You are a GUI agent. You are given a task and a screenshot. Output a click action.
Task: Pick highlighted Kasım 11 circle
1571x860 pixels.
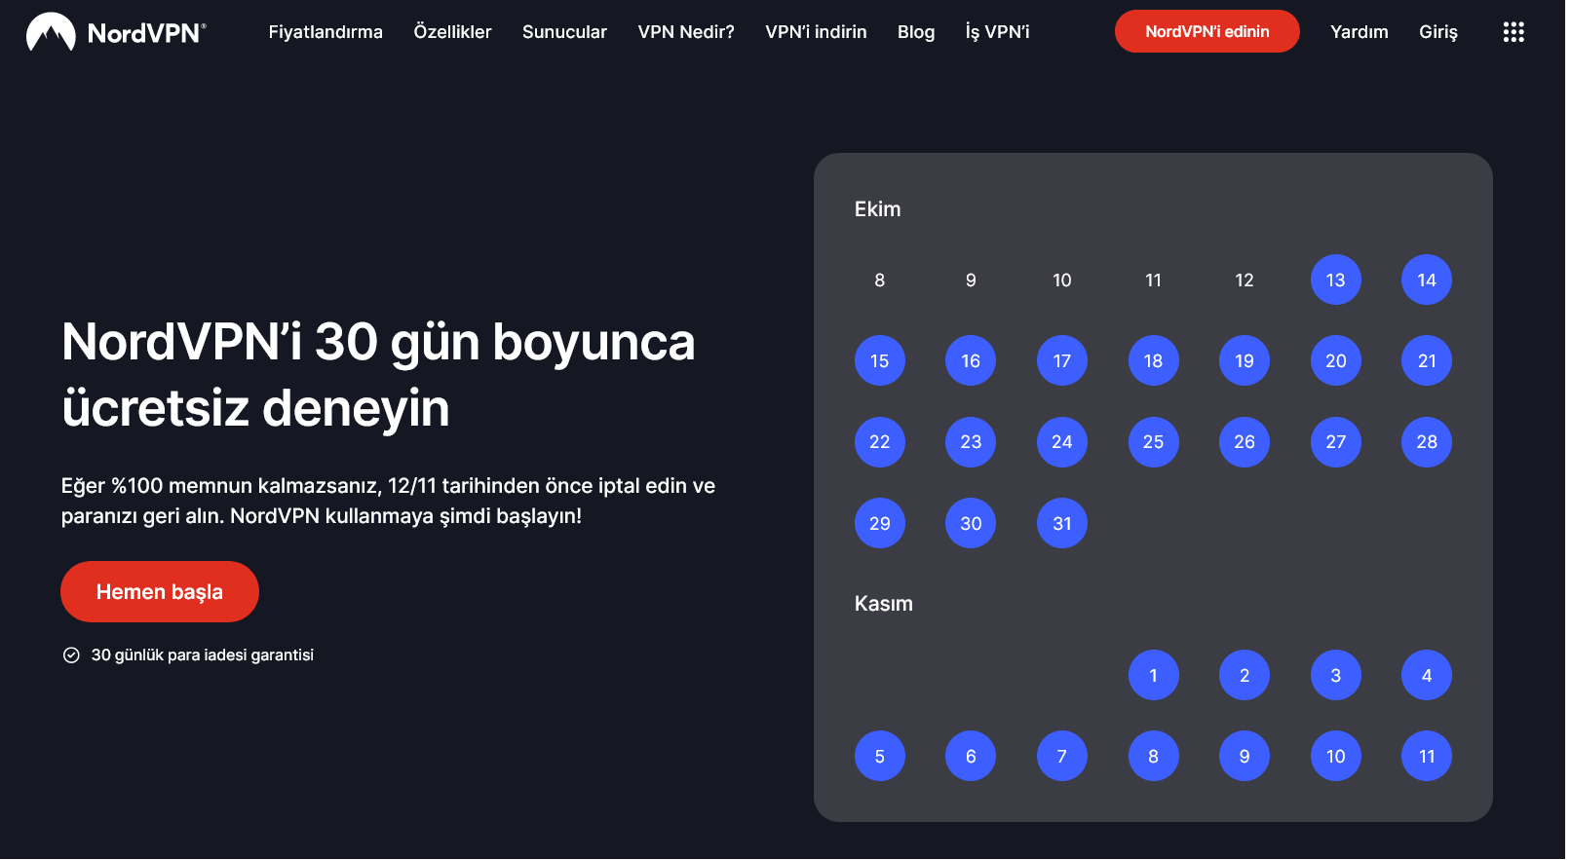point(1427,757)
